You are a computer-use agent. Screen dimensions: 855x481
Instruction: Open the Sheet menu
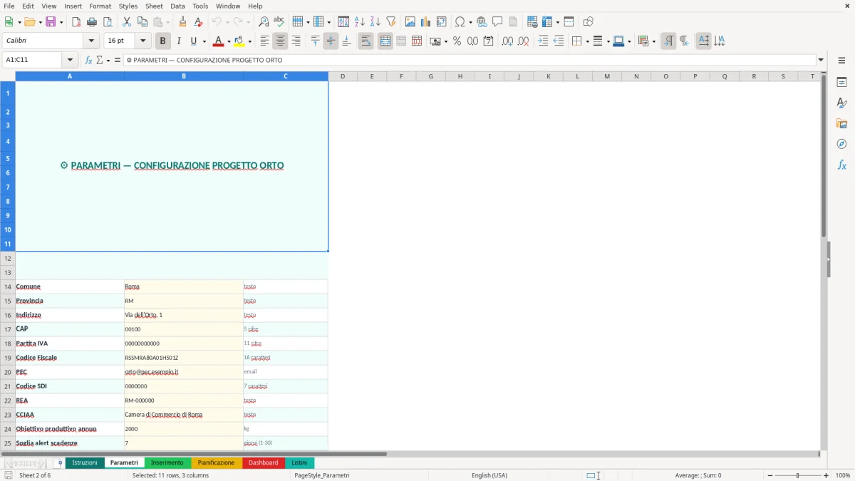point(154,6)
